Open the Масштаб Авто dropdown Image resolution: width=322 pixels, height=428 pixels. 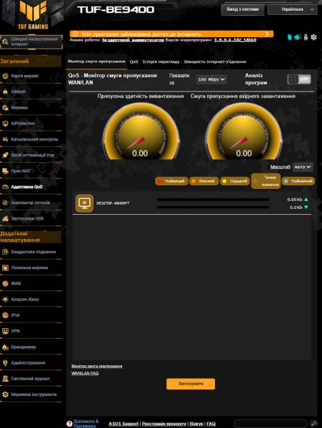(x=303, y=167)
